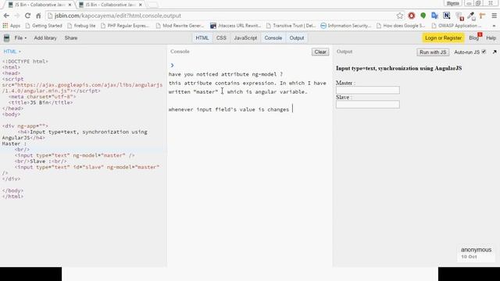Open the htaccess URL Rewrite bookmark

click(x=235, y=26)
